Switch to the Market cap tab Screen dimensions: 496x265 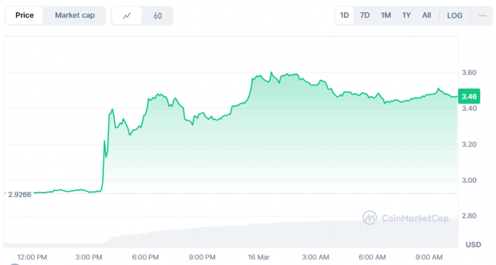pos(74,16)
